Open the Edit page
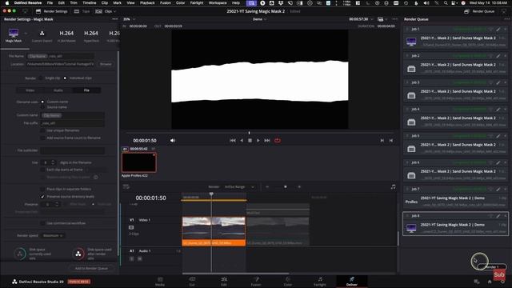512x288 pixels. (x=224, y=282)
